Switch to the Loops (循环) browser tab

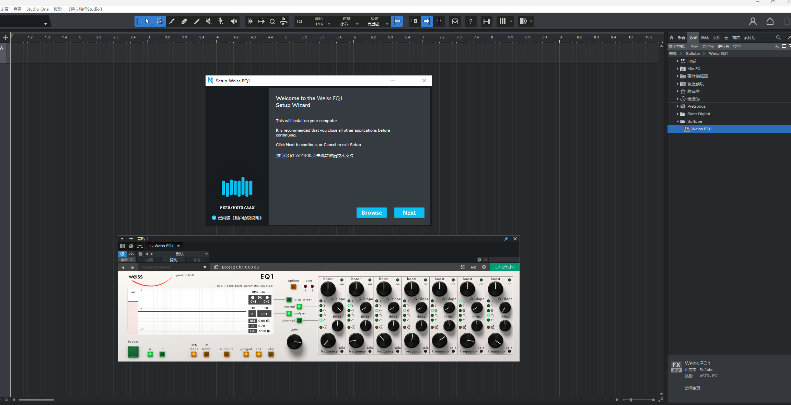coord(705,38)
